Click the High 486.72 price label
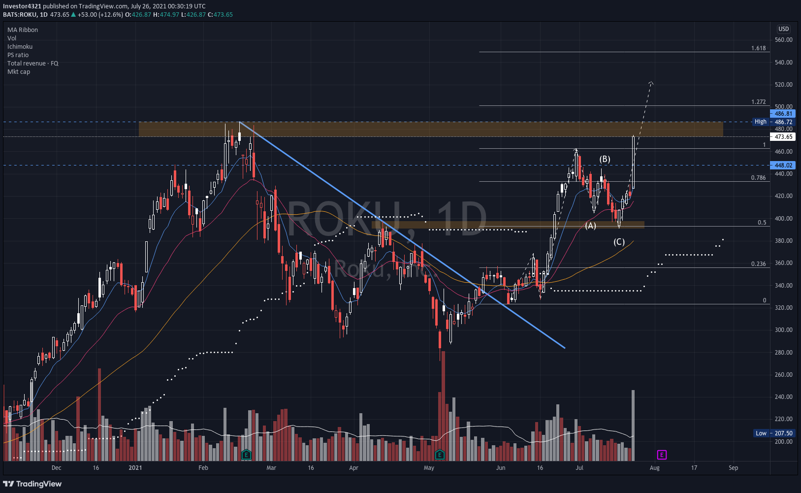This screenshot has height=493, width=801. (773, 122)
